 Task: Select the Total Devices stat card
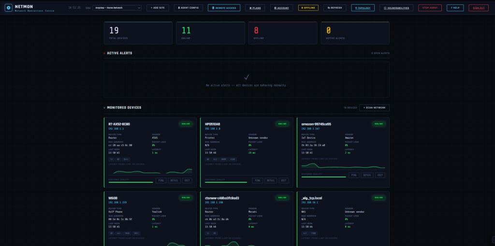click(138, 33)
